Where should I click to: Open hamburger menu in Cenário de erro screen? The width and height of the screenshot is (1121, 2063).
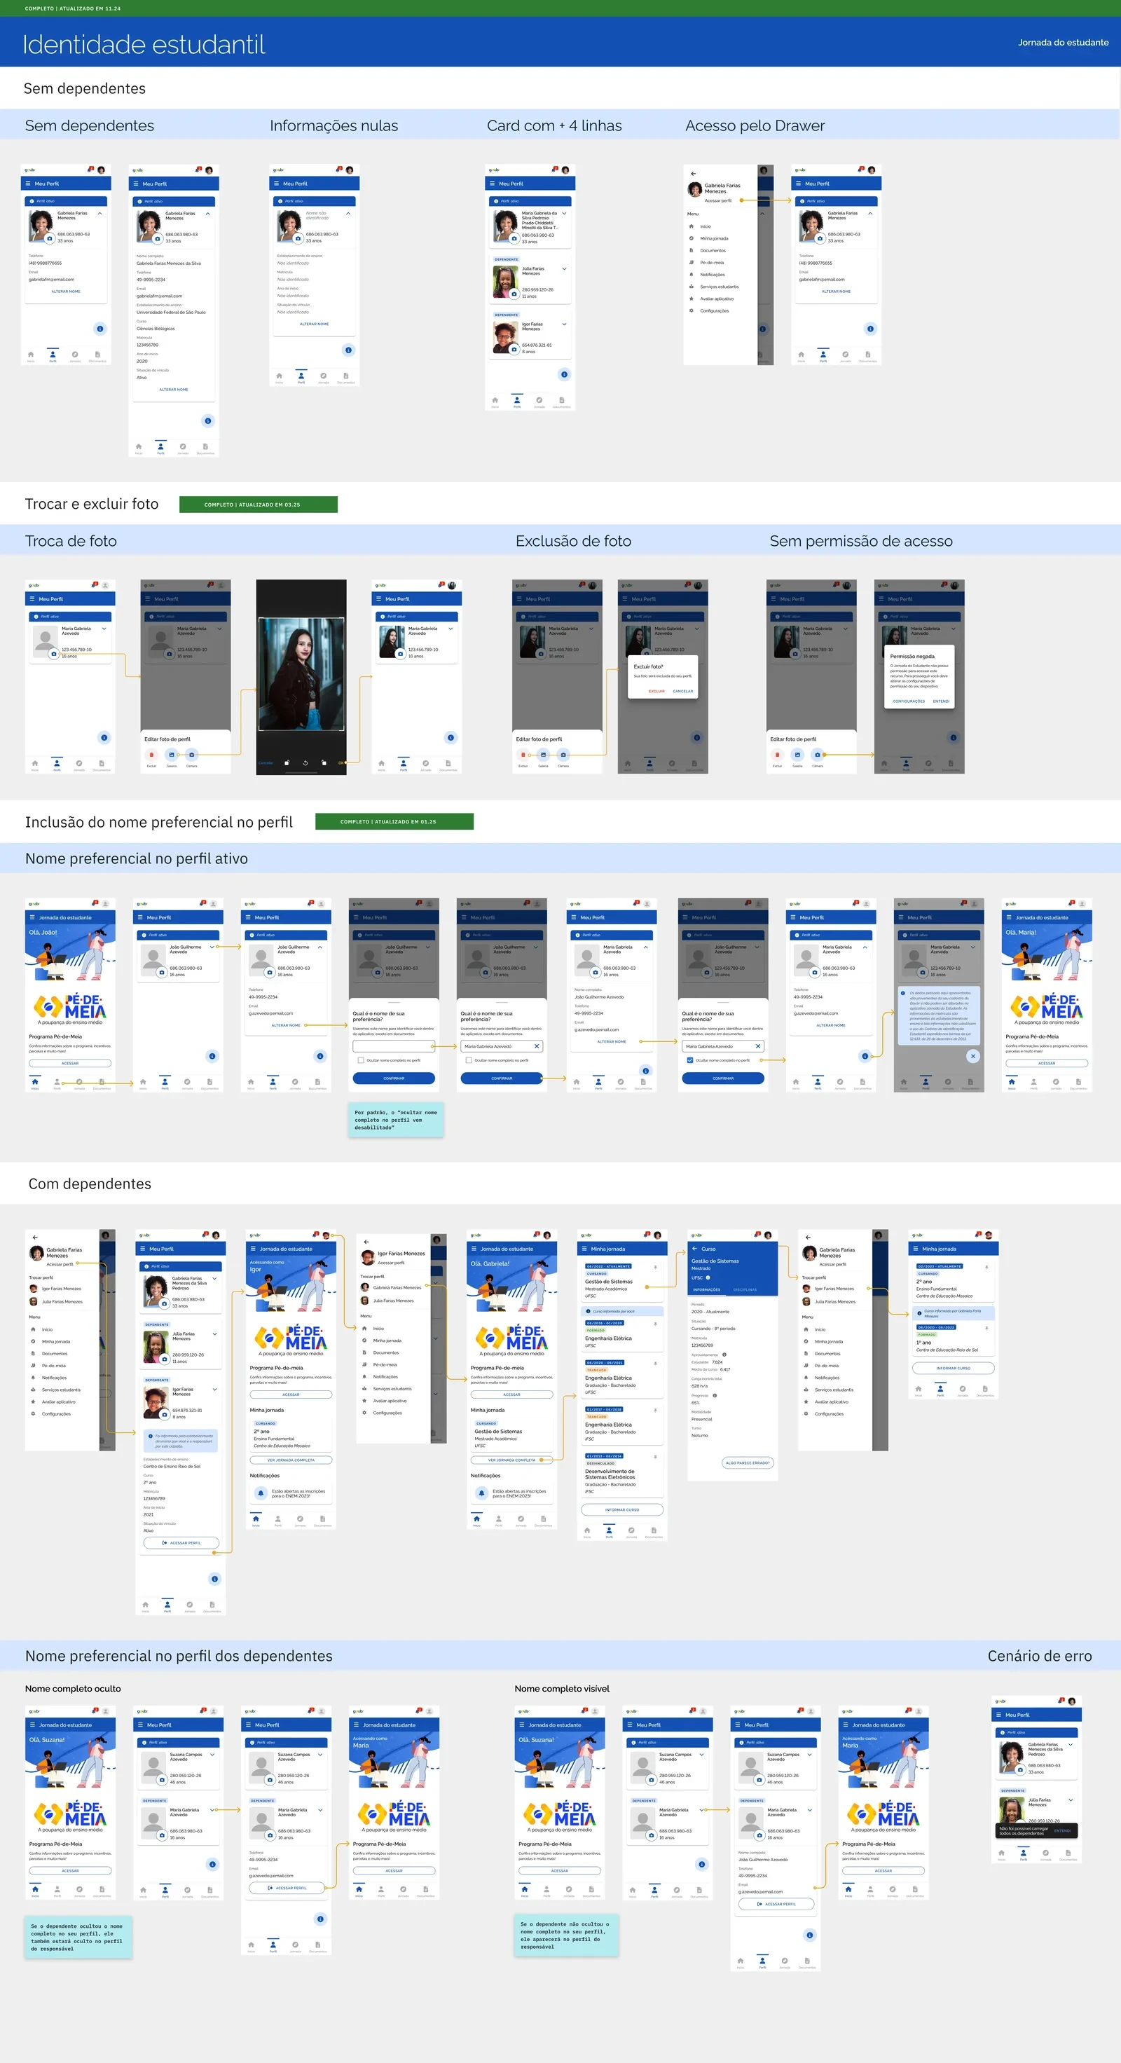(998, 1715)
